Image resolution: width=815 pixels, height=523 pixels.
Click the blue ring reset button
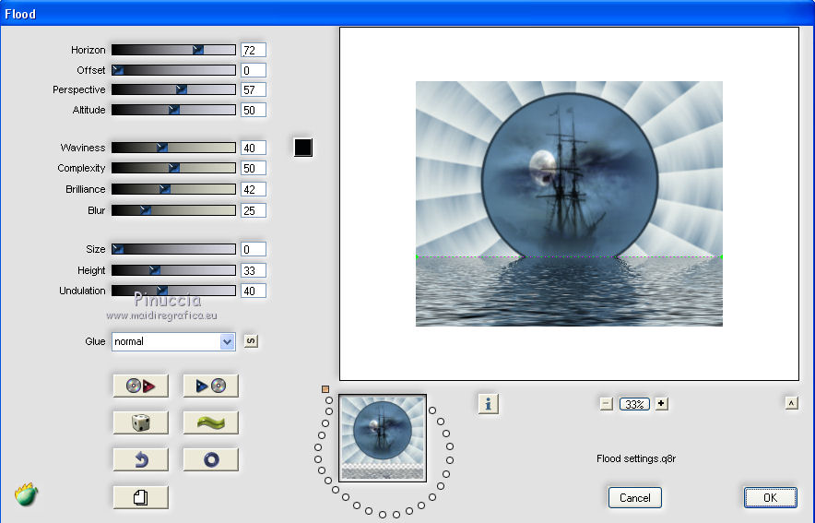(x=210, y=459)
